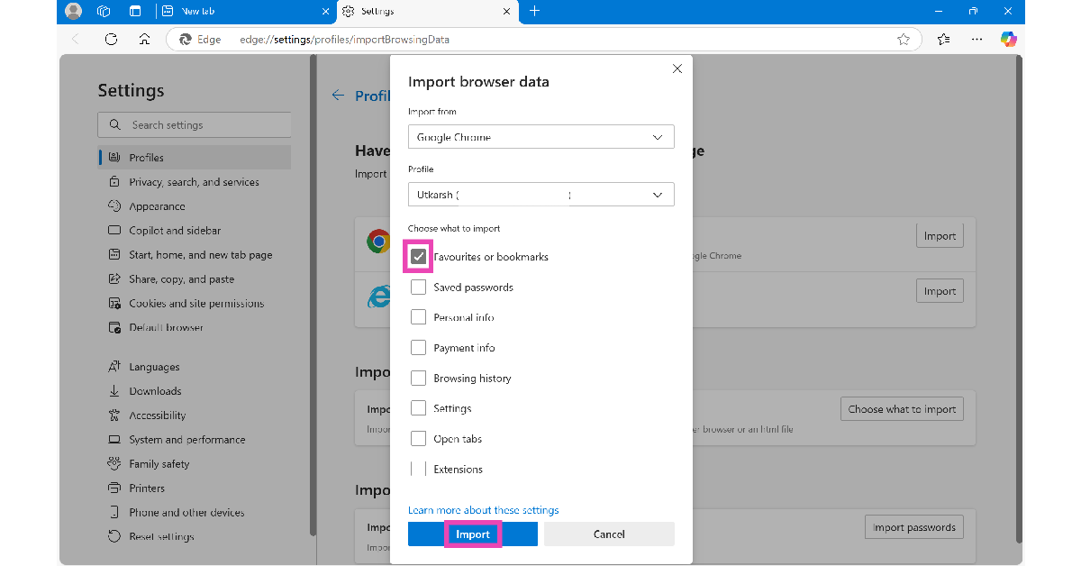The height and width of the screenshot is (566, 1081).
Task: Switch to the New tab browser tab
Action: [x=243, y=12]
